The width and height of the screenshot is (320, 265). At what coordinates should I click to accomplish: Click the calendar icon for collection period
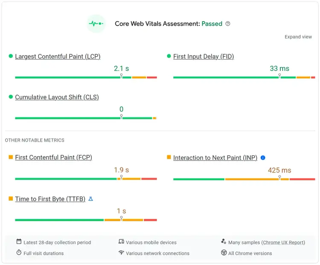coord(19,242)
